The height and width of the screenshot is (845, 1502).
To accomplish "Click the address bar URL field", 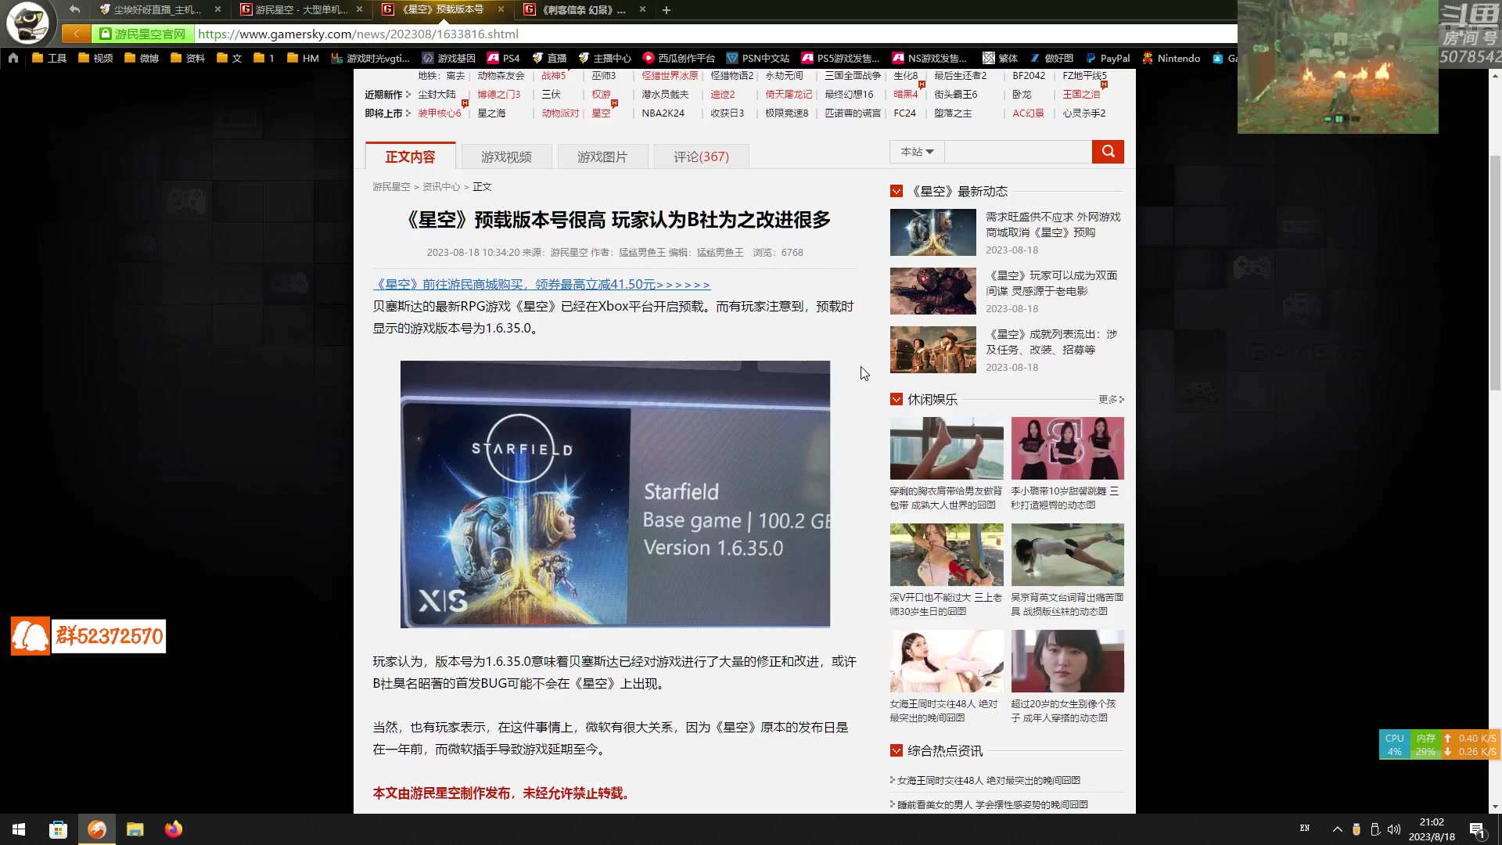I will (716, 34).
